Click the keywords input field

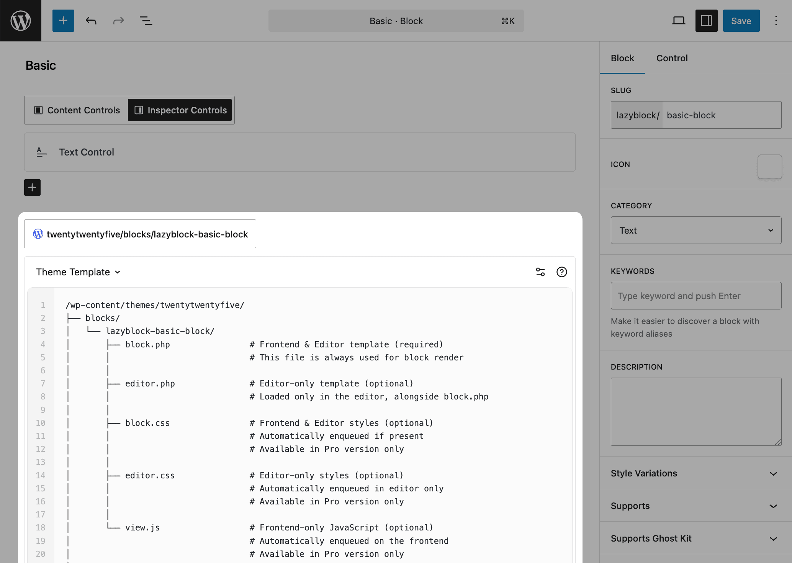click(695, 296)
